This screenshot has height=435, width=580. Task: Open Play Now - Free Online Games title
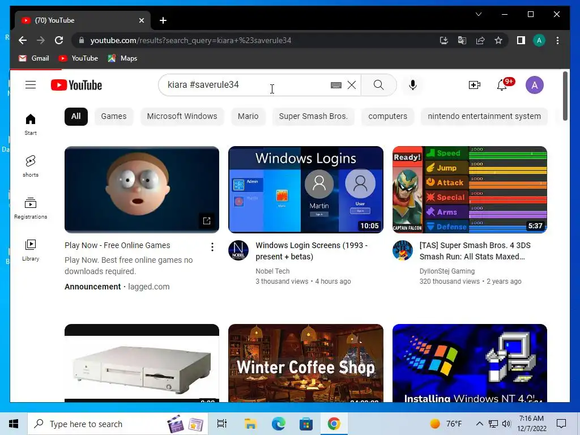117,245
